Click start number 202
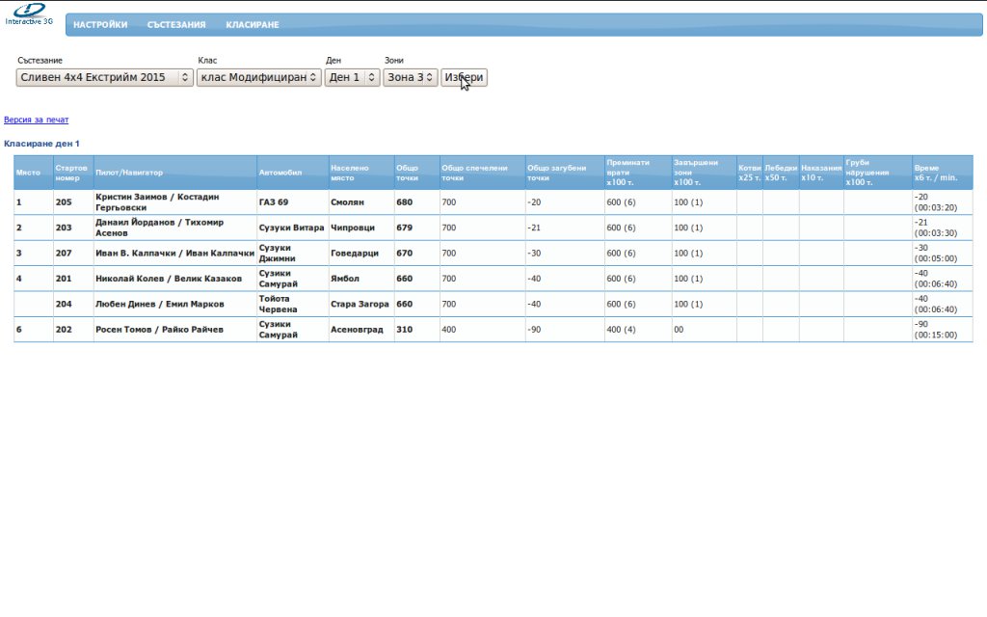Viewport: 987px width, 617px height. (64, 330)
